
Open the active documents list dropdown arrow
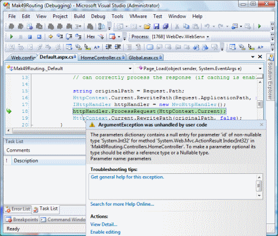[253, 57]
